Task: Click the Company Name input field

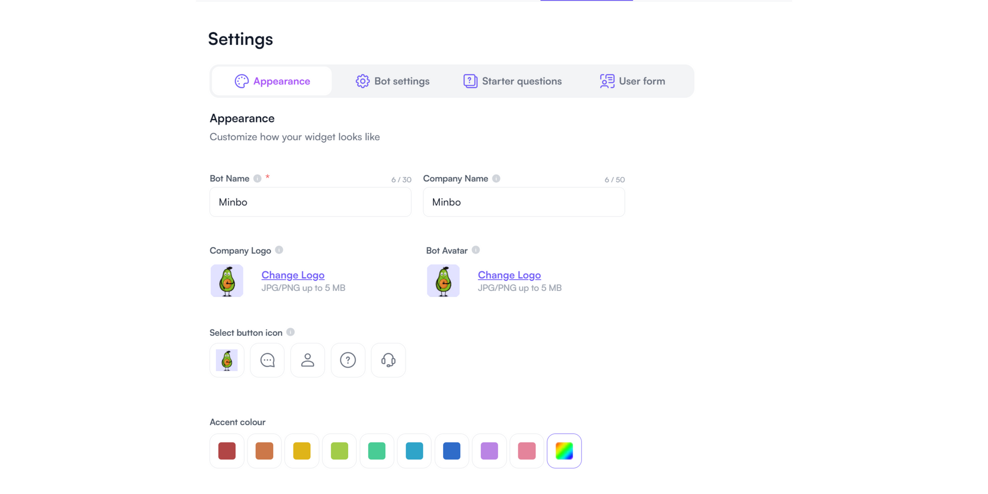Action: (524, 202)
